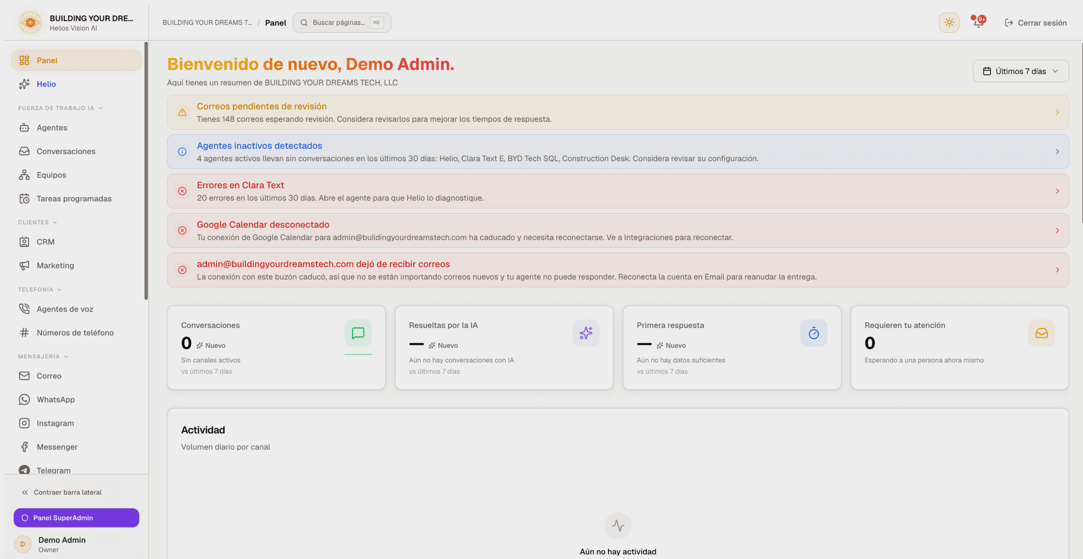Image resolution: width=1083 pixels, height=559 pixels.
Task: Click error icon of Errores en Clara Text alert
Action: point(182,191)
